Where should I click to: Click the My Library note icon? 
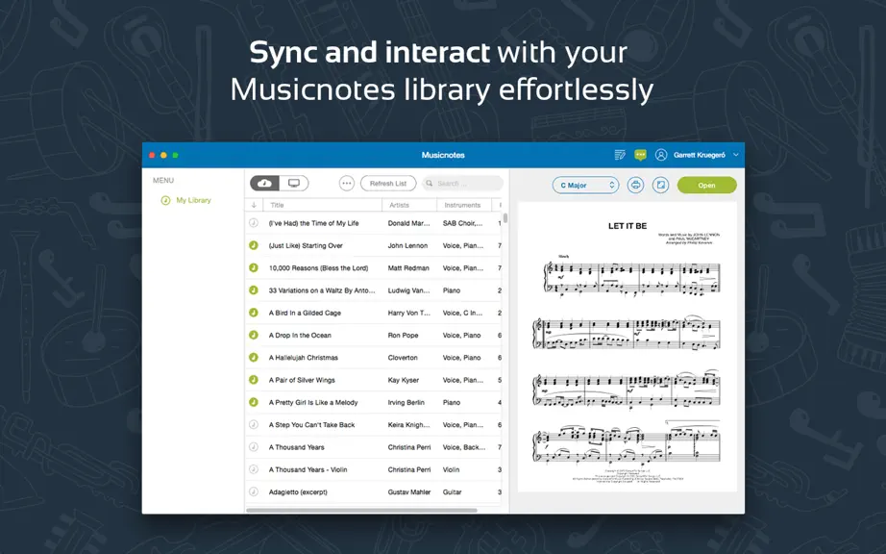tap(165, 200)
